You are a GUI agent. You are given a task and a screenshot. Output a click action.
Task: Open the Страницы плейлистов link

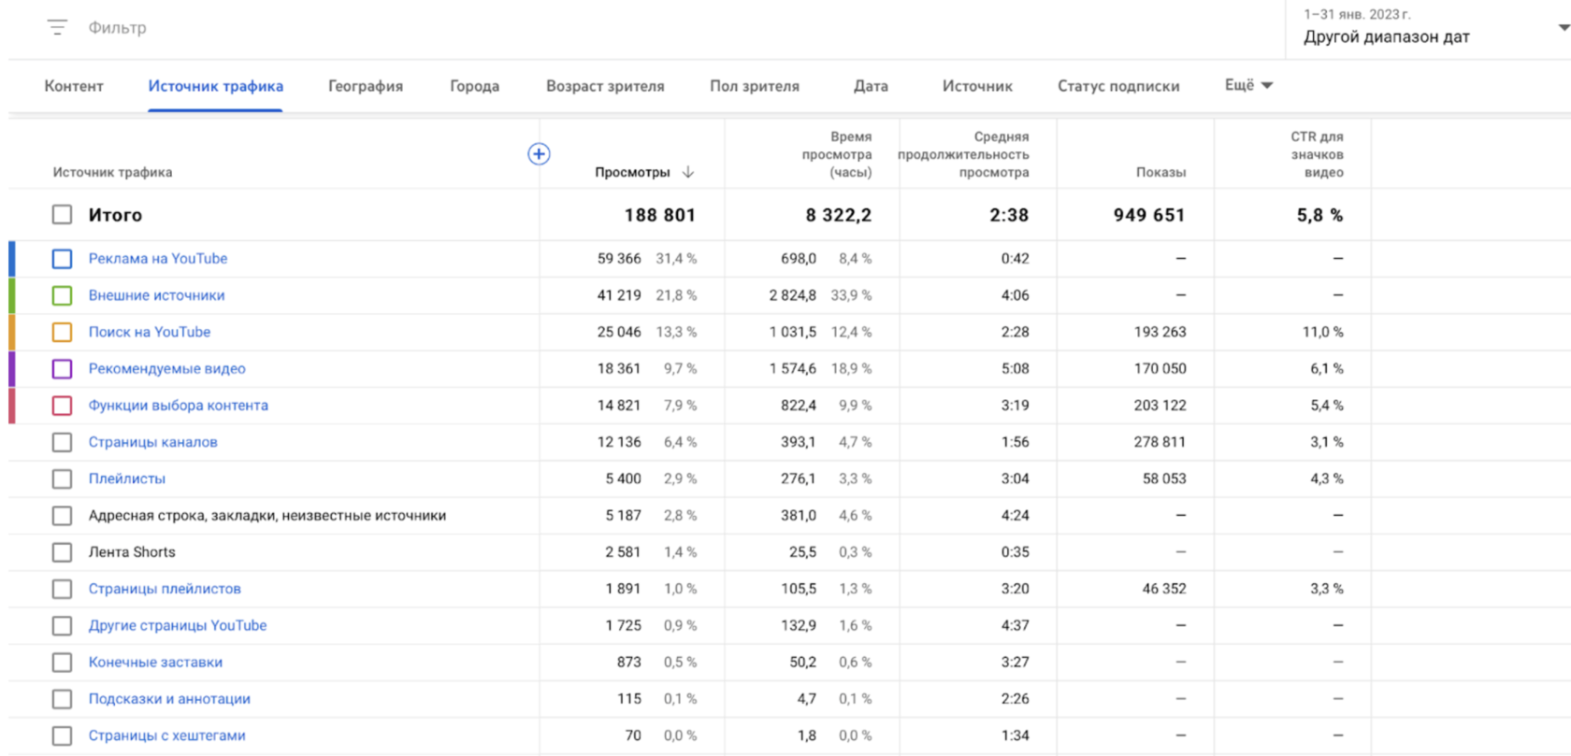[165, 589]
